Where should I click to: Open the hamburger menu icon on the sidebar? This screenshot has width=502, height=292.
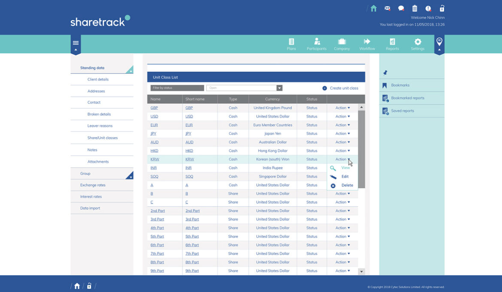point(75,43)
